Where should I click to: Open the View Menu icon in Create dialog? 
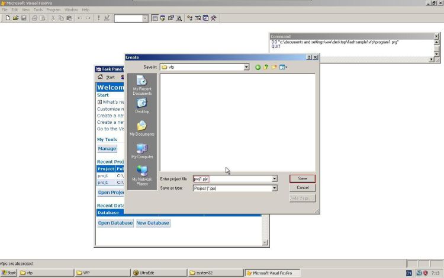(283, 67)
